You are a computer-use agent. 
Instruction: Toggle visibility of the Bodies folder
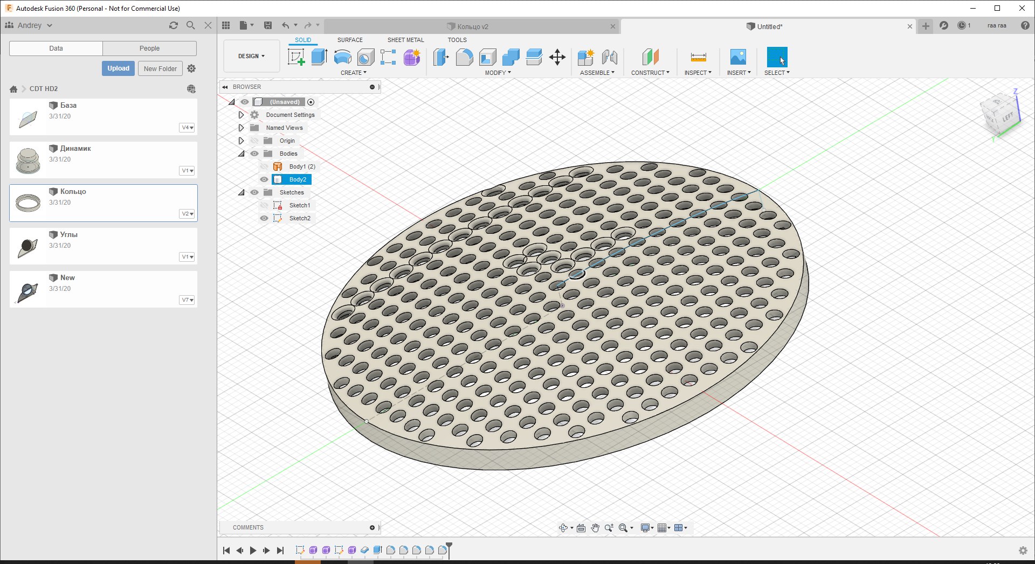pos(254,154)
